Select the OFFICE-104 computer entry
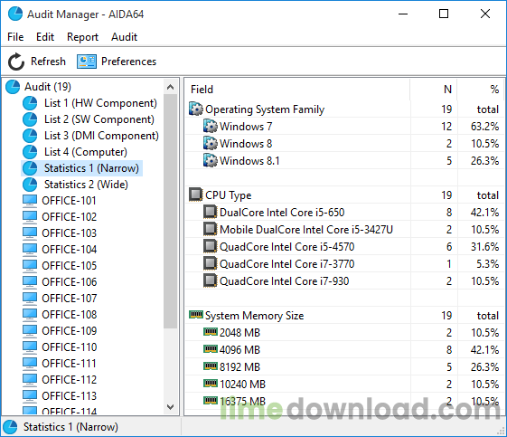This screenshot has height=437, width=507. [70, 250]
